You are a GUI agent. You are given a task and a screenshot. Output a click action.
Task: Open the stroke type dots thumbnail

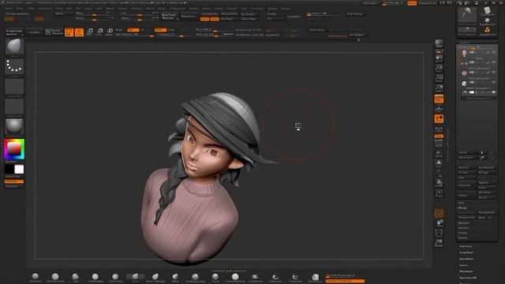point(14,66)
